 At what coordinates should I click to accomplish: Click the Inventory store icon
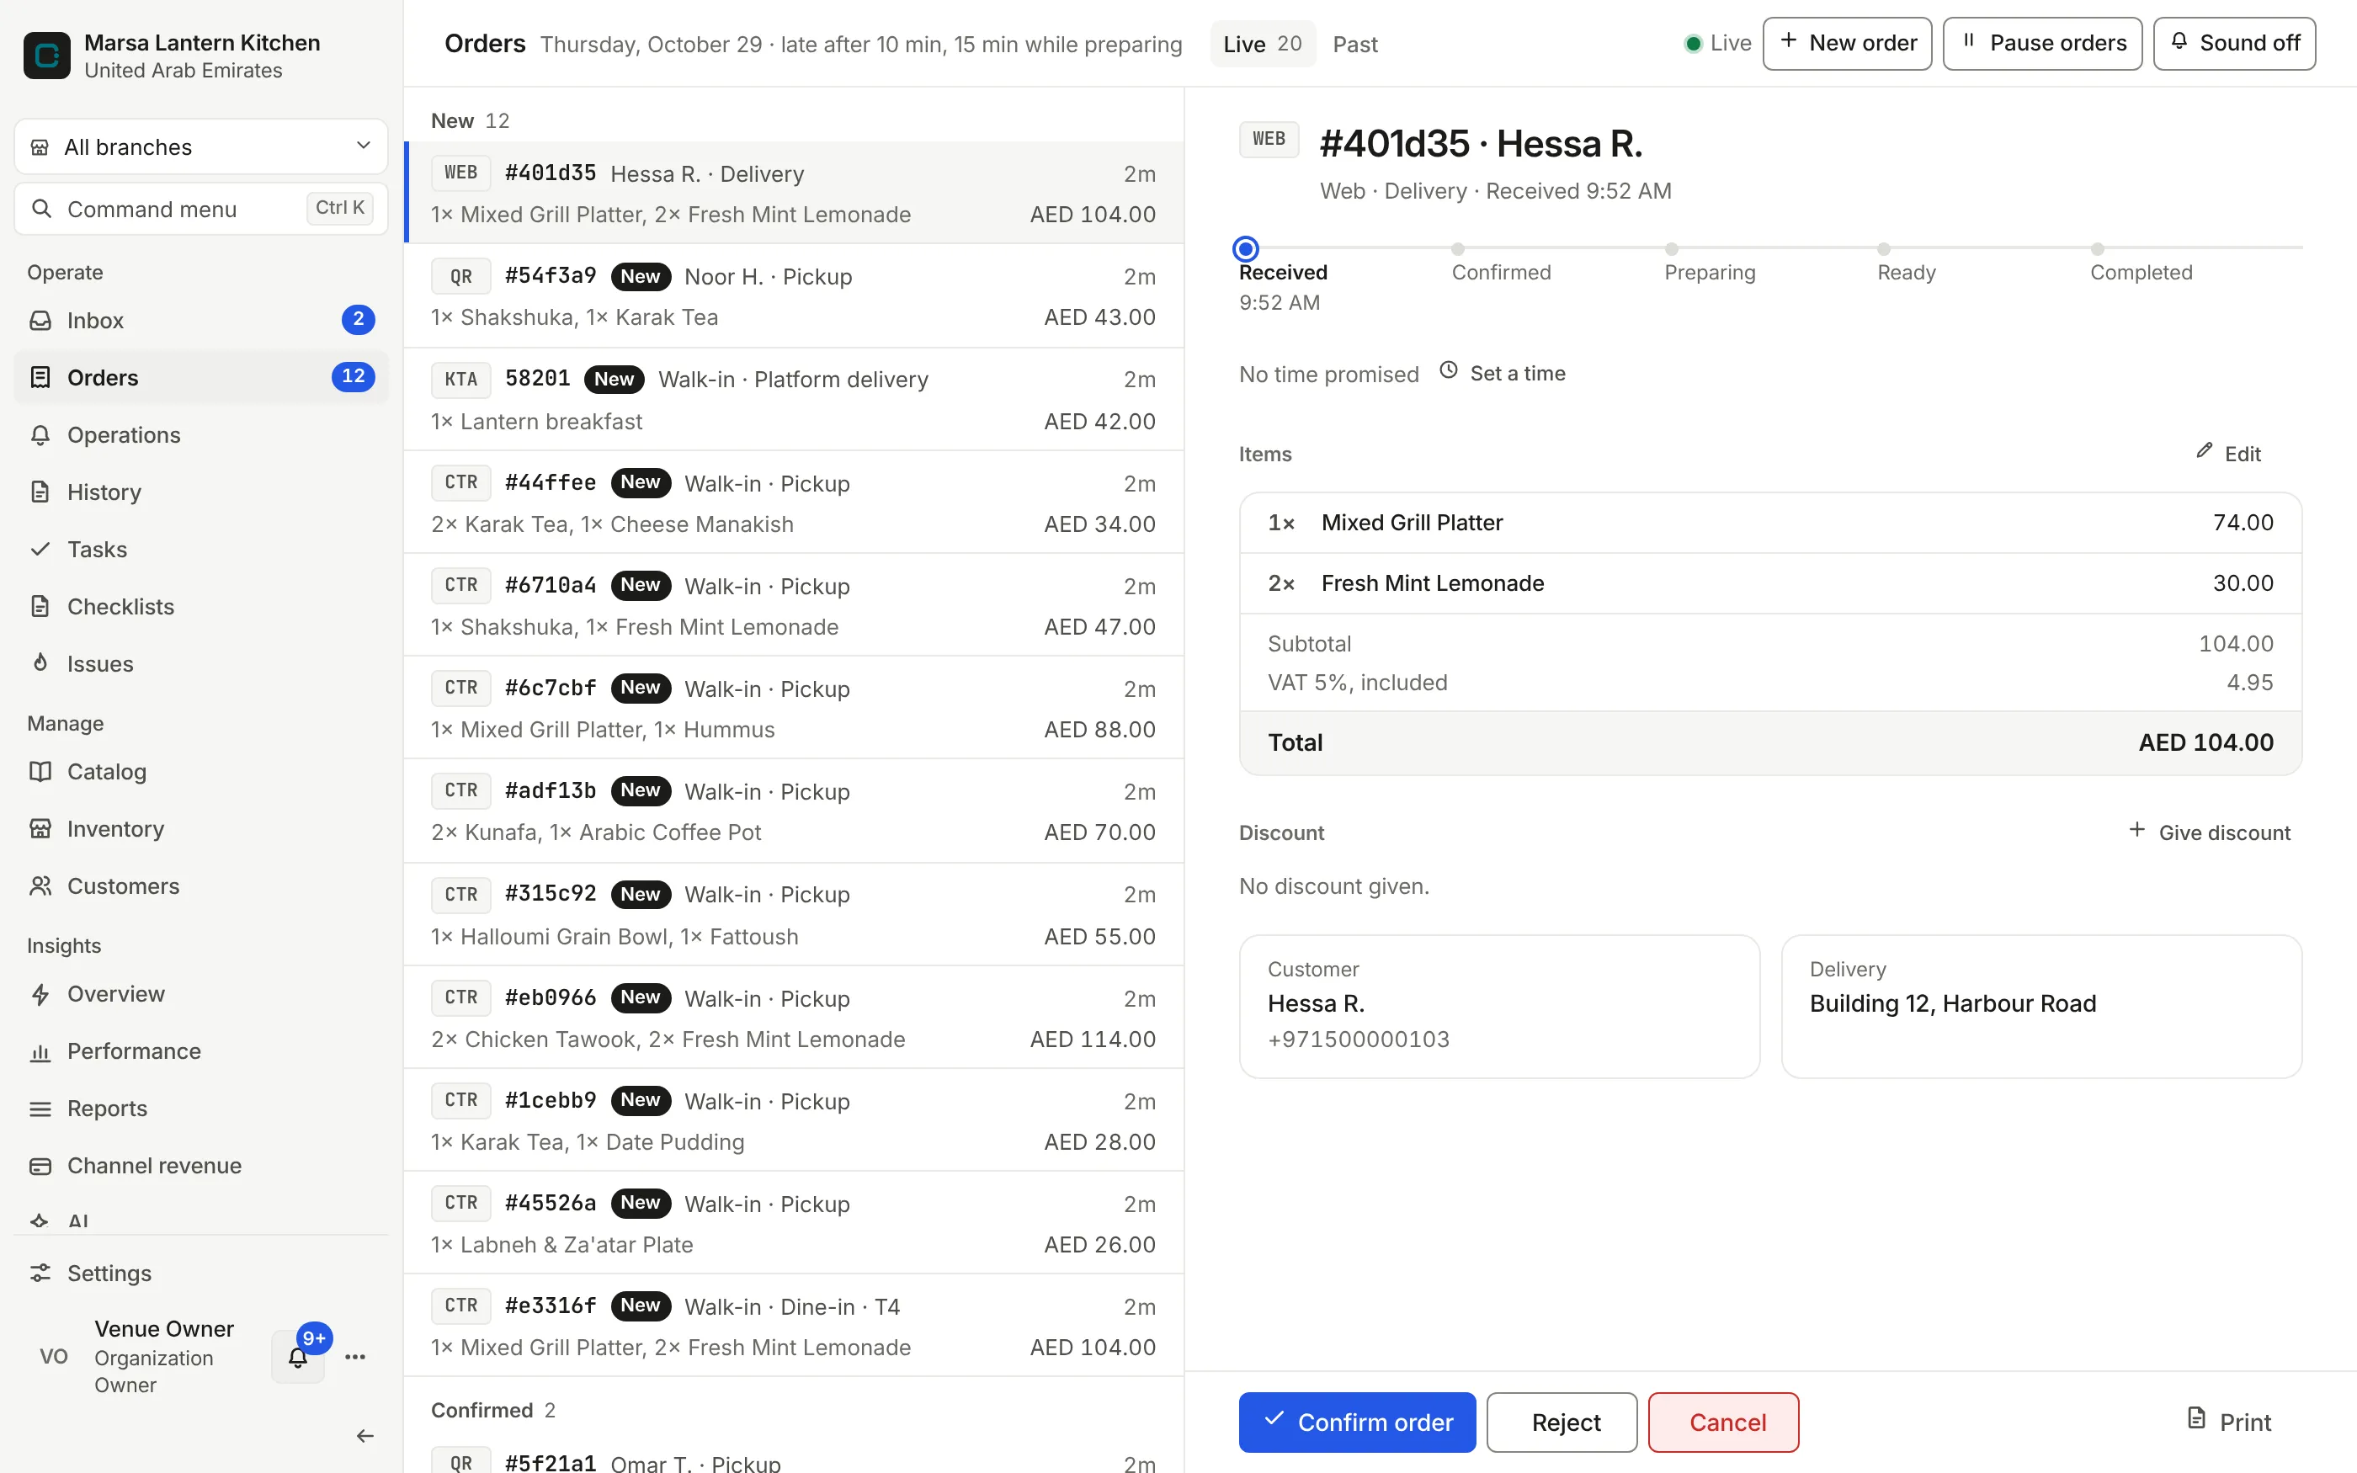point(40,829)
